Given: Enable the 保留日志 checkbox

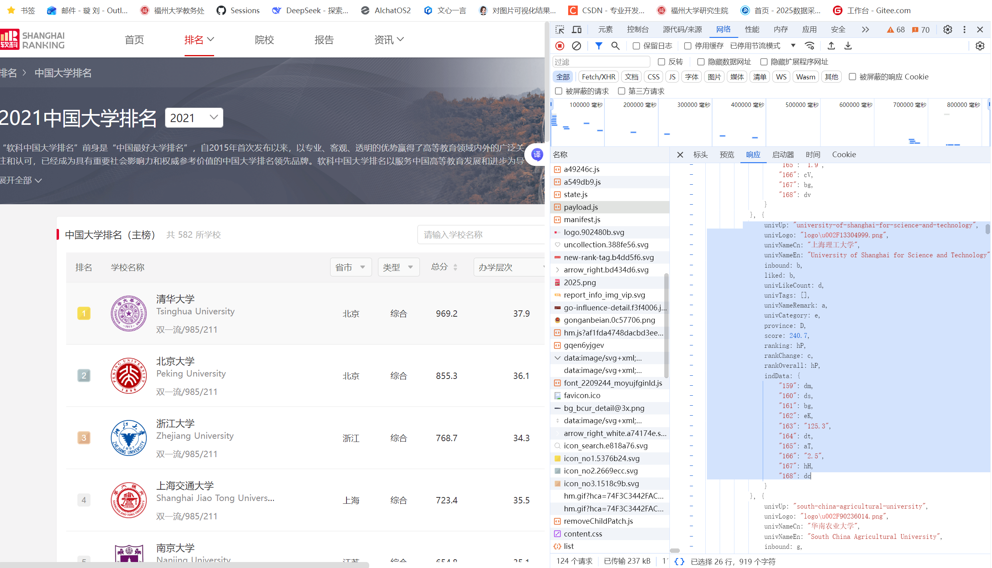Looking at the screenshot, I should 636,46.
